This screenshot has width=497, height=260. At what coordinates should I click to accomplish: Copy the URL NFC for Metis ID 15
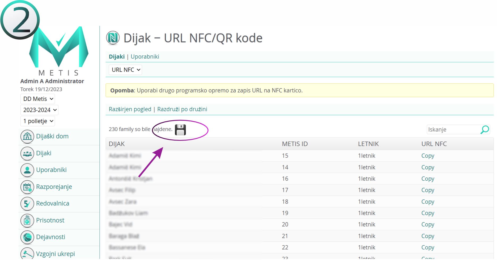pos(427,156)
